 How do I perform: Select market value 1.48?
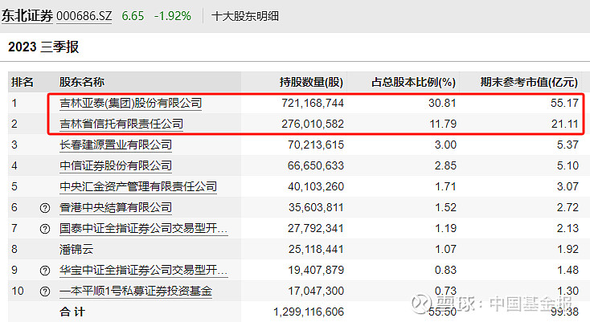pos(567,270)
